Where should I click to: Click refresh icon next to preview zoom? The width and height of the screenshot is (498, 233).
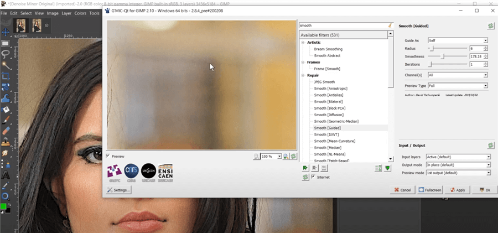pos(293,157)
